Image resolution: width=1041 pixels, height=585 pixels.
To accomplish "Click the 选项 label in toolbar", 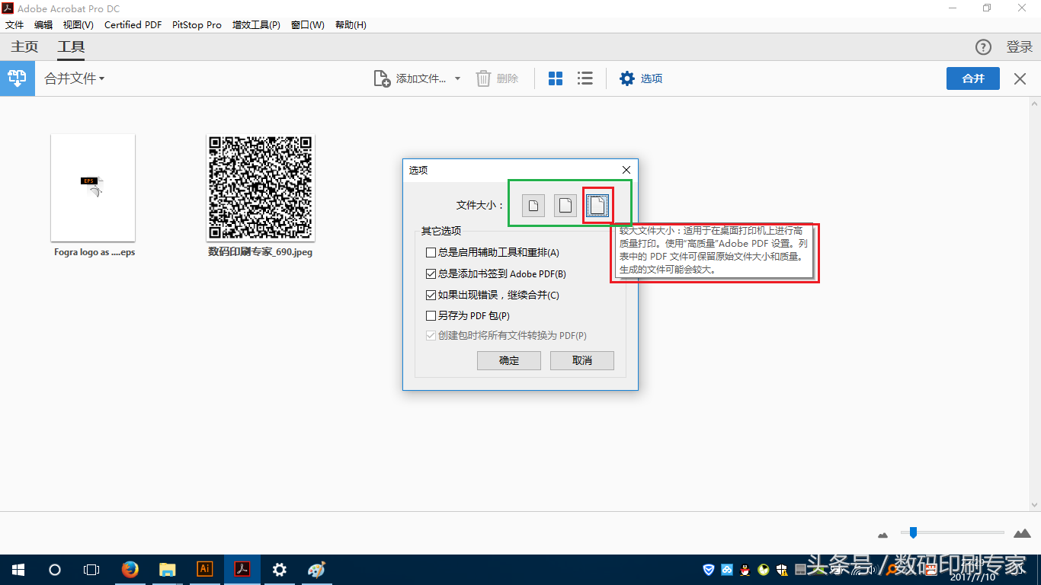I will [x=652, y=78].
